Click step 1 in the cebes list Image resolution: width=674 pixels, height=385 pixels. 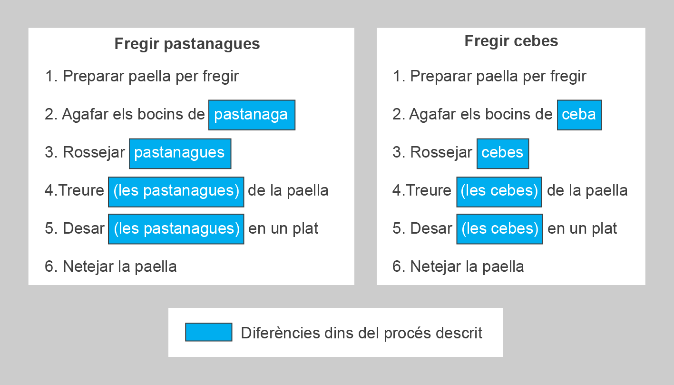489,76
